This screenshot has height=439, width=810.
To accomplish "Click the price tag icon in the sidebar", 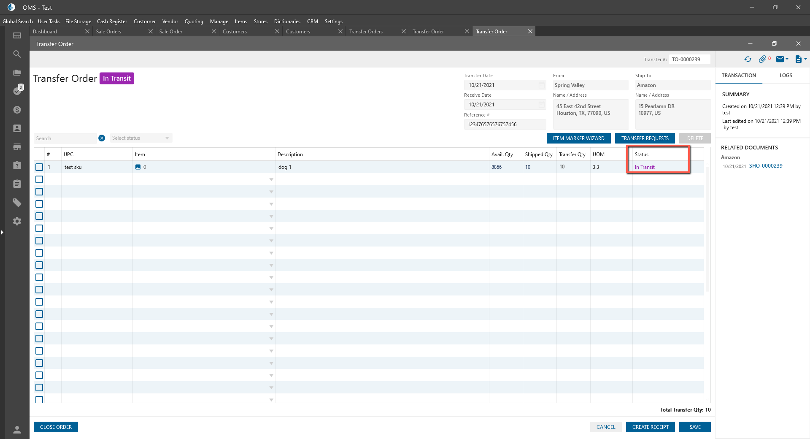I will coord(17,203).
